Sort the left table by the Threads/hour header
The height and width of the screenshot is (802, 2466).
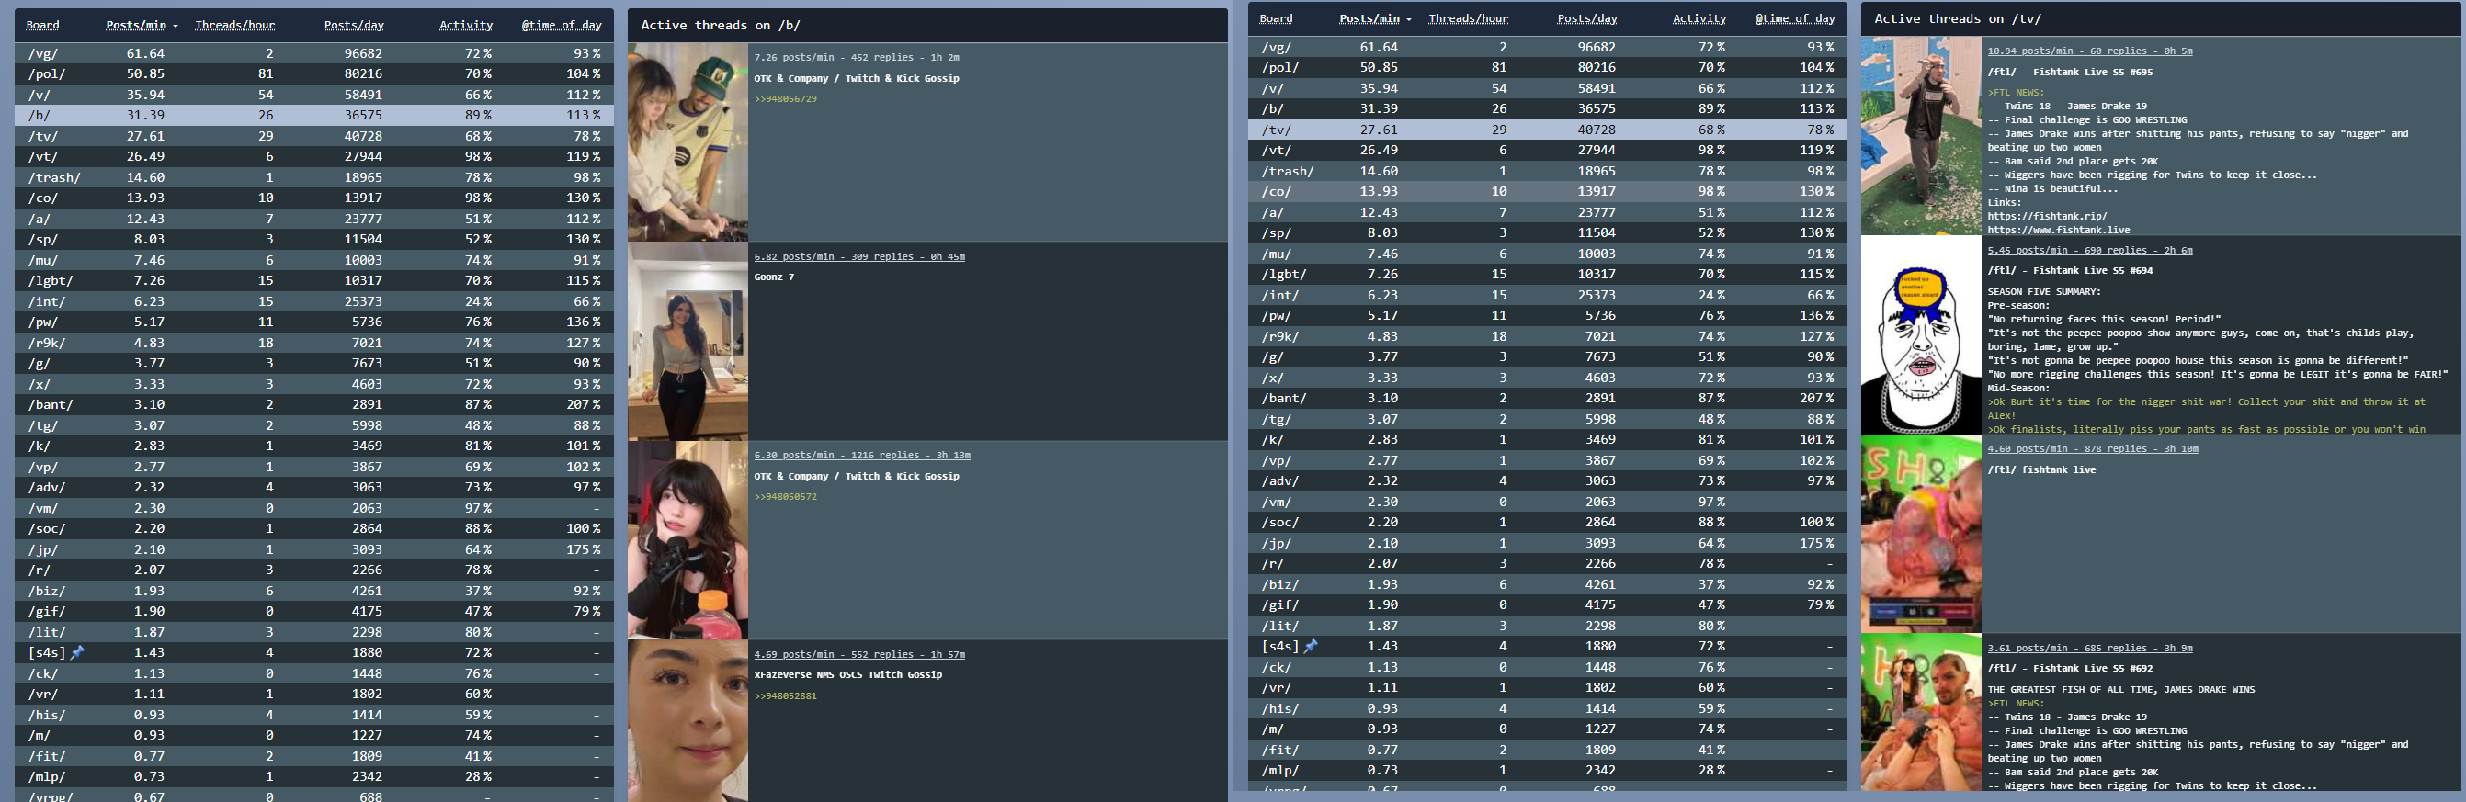point(234,25)
